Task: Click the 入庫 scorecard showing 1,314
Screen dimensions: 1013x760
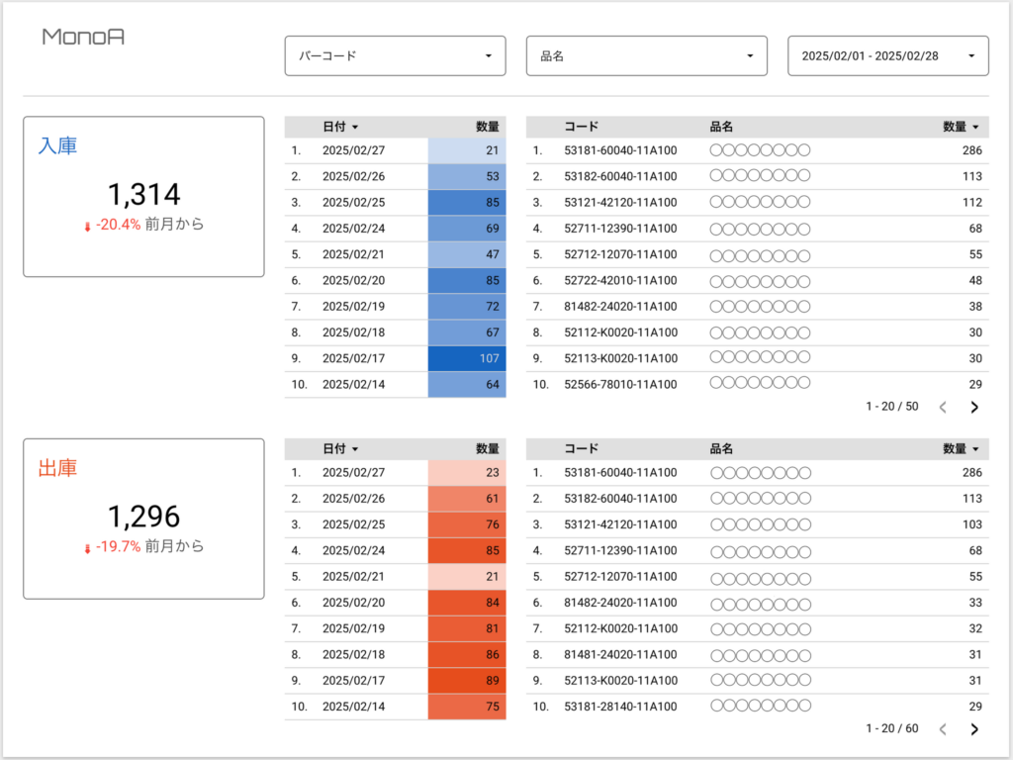Action: 143,197
